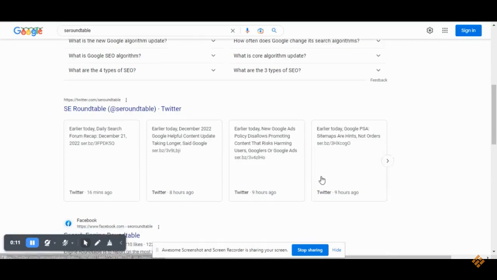The width and height of the screenshot is (497, 280).
Task: Toggle the camera off icon in recorder
Action: tap(47, 243)
